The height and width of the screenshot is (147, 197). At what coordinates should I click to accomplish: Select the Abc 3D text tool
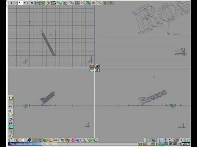[x=56, y=140]
